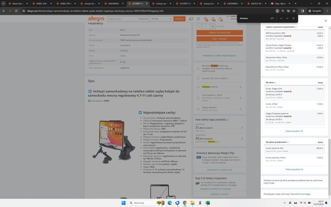Open a new browser tab with plus icon
This screenshot has width=331, height=207.
click(x=296, y=4)
